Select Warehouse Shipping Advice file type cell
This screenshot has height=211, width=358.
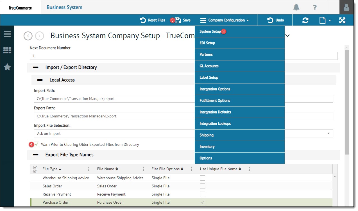coord(66,178)
